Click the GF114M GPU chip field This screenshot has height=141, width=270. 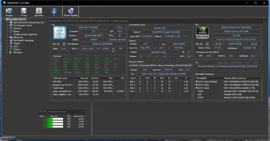(x=236, y=36)
